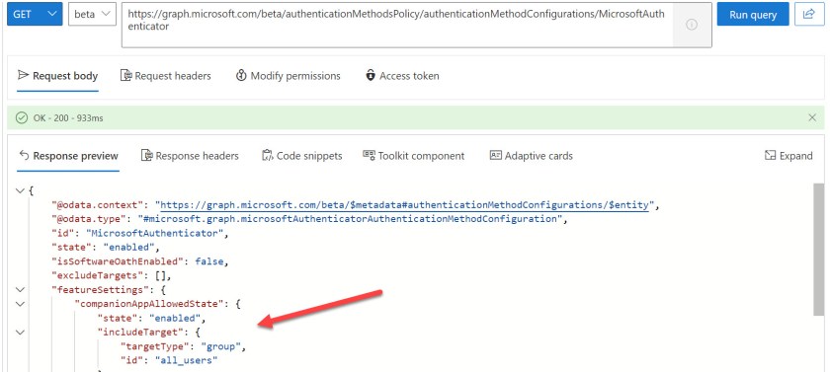Screen dimensions: 830x372
Task: Open the Code snippets tab
Action: (x=302, y=156)
